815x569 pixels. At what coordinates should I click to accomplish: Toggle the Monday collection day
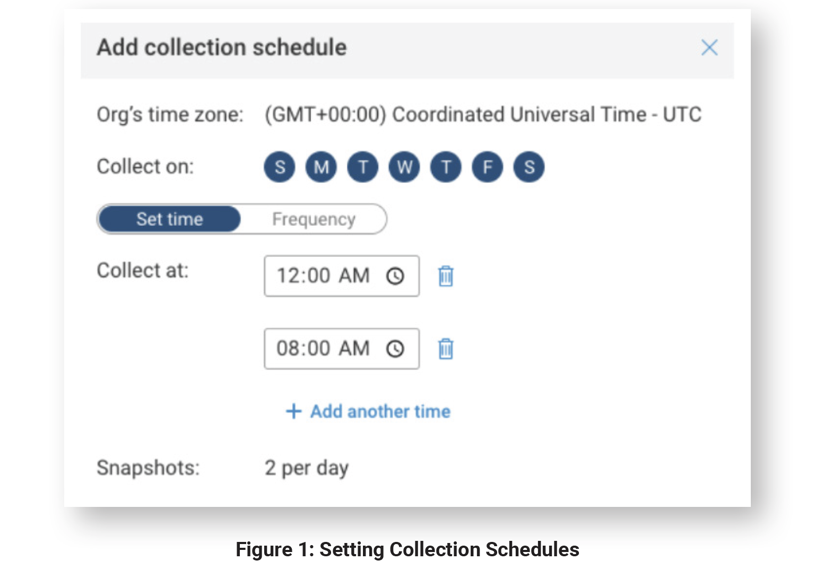coord(321,167)
